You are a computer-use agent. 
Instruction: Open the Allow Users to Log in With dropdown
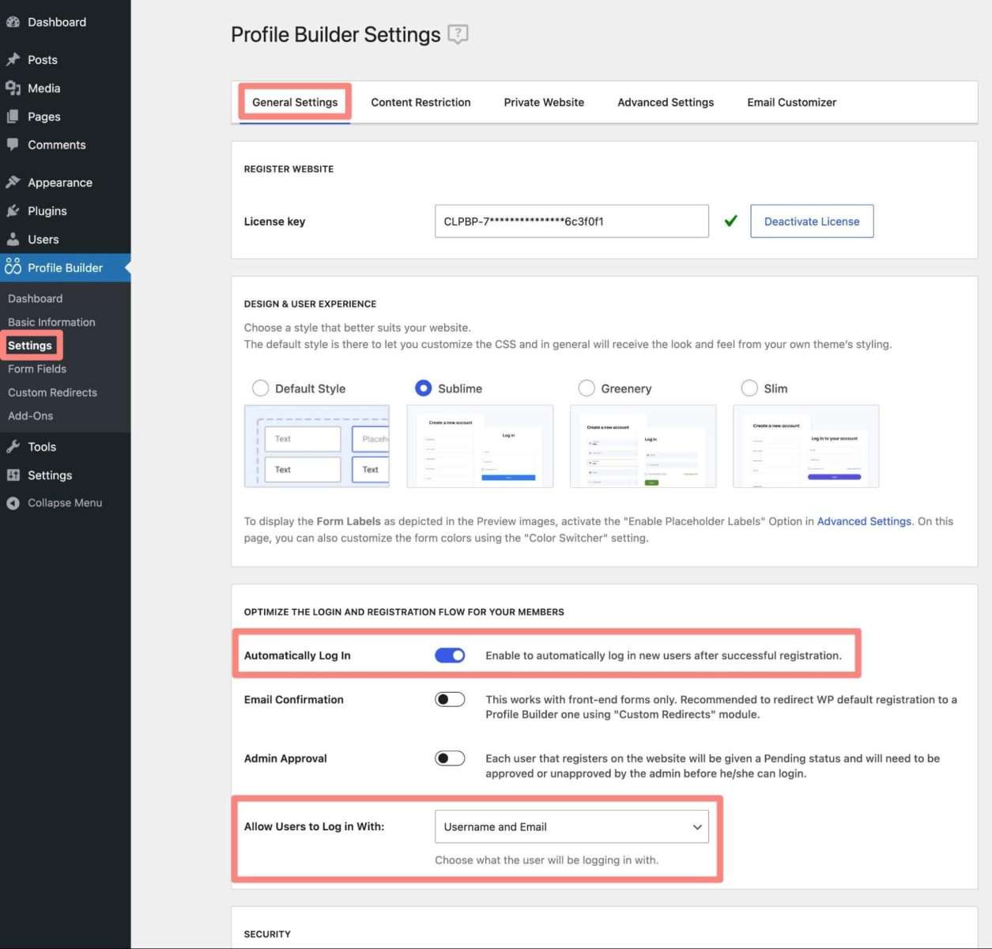(x=571, y=826)
